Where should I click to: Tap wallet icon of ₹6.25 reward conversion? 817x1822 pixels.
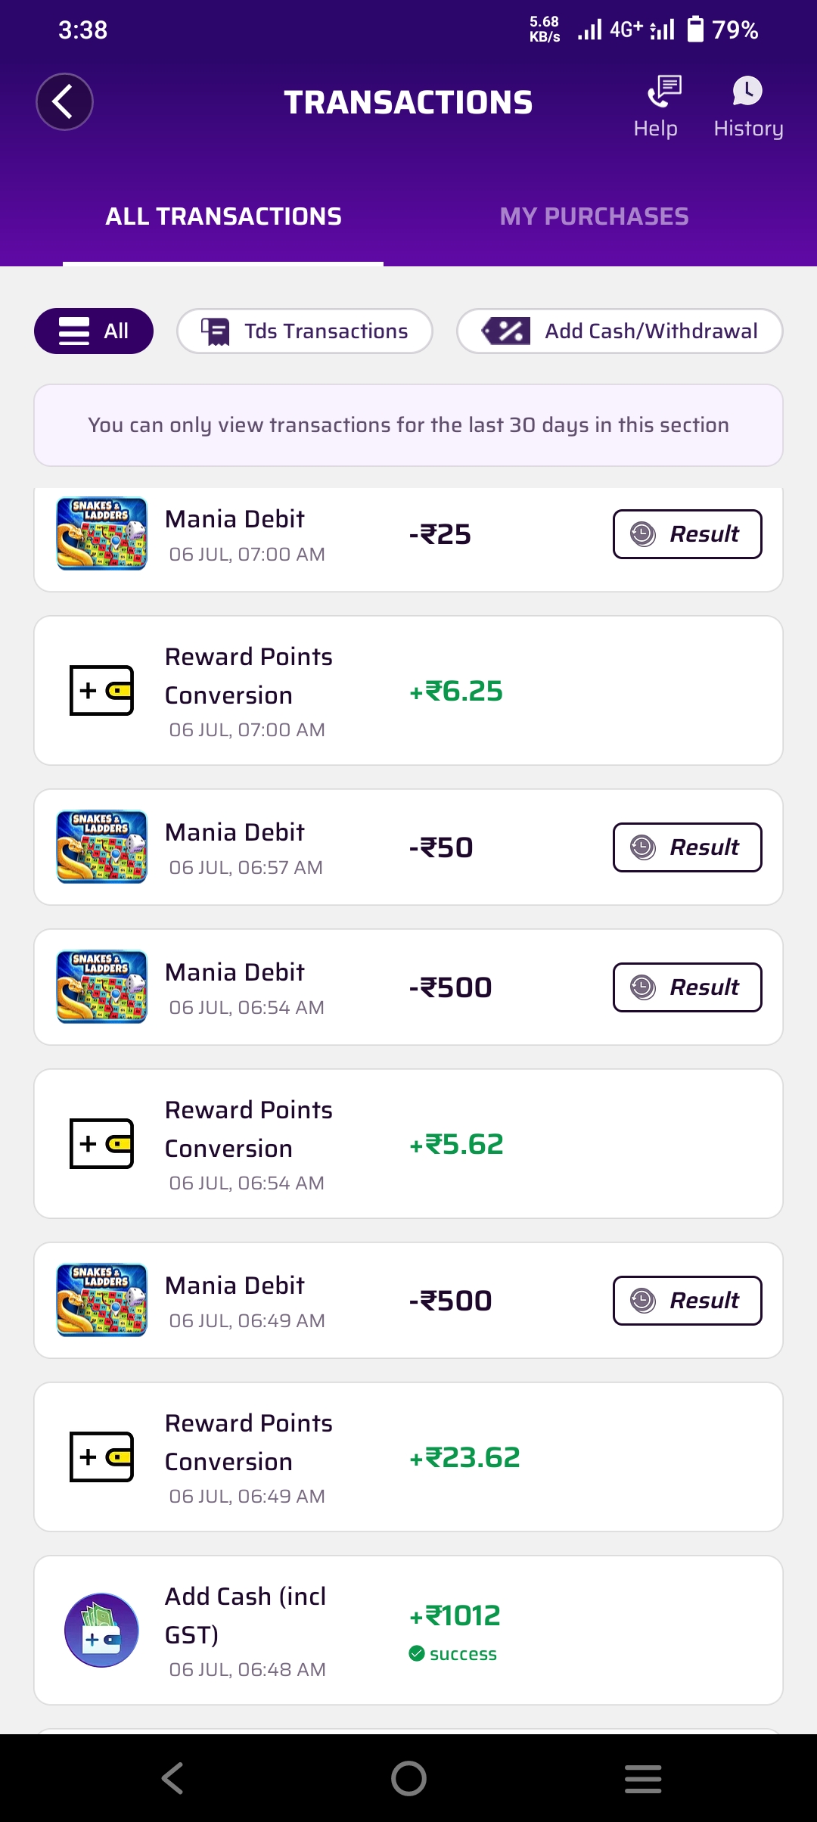point(101,690)
